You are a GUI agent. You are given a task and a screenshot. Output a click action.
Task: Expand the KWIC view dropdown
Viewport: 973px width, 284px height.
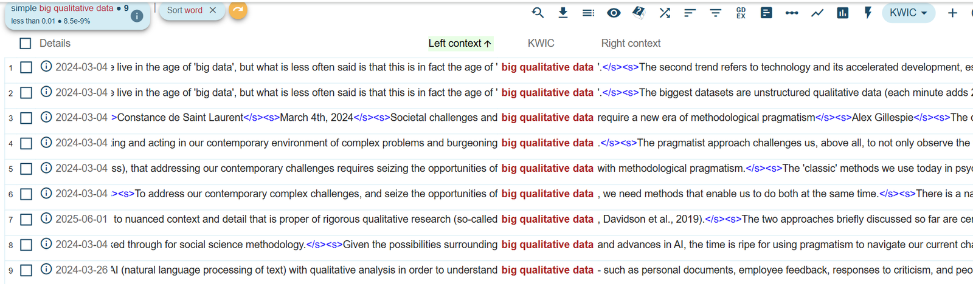point(909,13)
